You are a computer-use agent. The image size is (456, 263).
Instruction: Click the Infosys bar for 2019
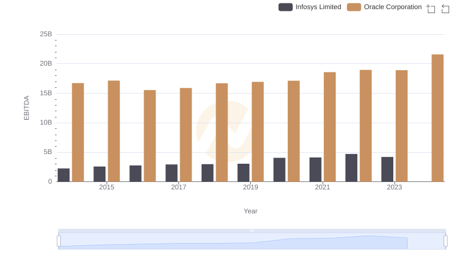tap(243, 173)
